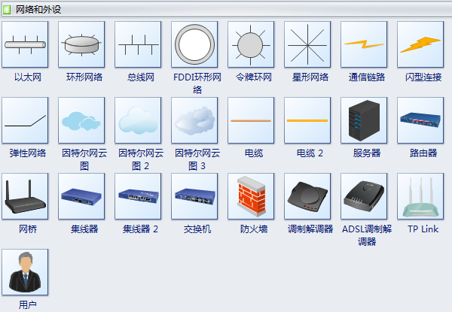
Task: Select the 闪型连接 lightning connector
Action: pos(420,44)
